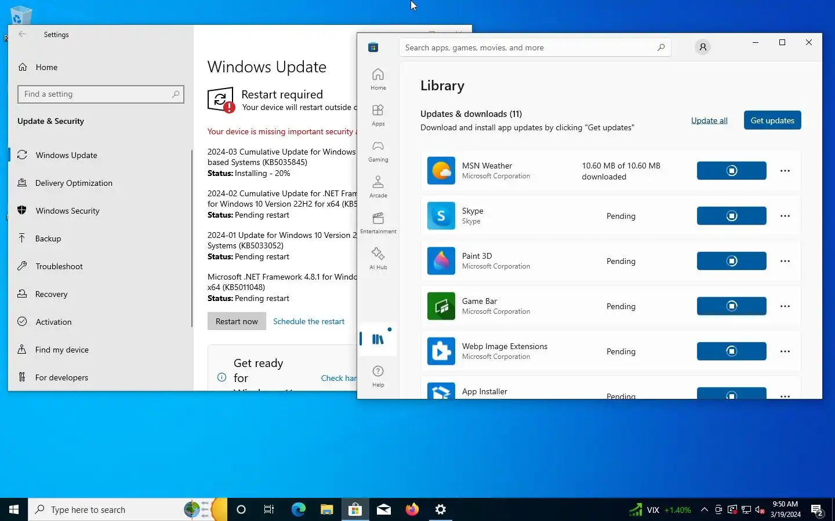Click the Game Bar app icon

(441, 306)
